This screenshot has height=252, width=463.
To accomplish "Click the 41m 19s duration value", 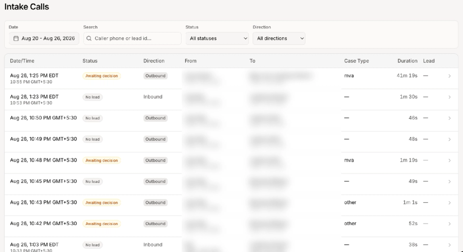I will [407, 76].
